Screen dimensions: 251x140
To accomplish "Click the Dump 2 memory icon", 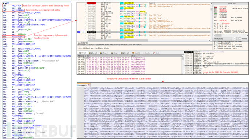I will (91, 53).
